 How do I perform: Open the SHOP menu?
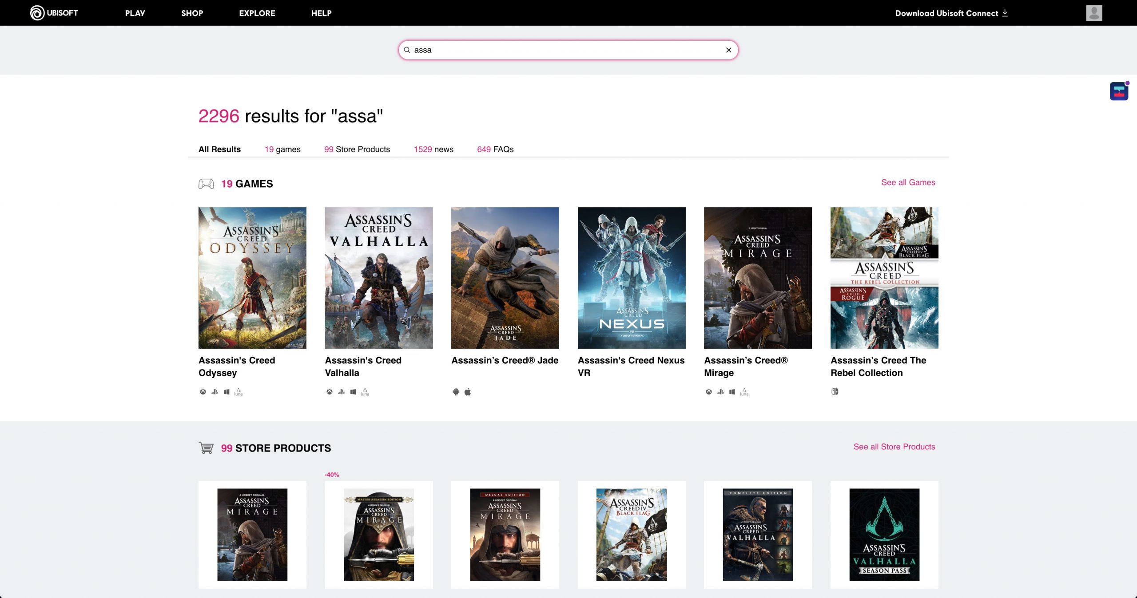192,13
